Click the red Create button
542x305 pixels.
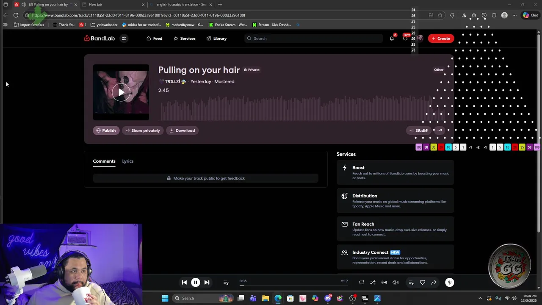(441, 38)
